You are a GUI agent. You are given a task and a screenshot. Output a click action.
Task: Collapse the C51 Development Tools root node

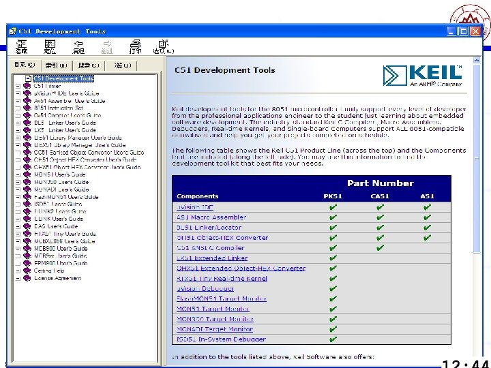click(28, 78)
